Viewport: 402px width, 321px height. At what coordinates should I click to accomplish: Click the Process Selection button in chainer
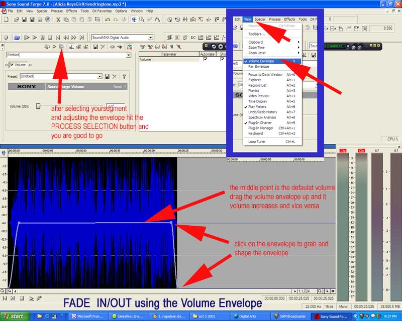61,47
